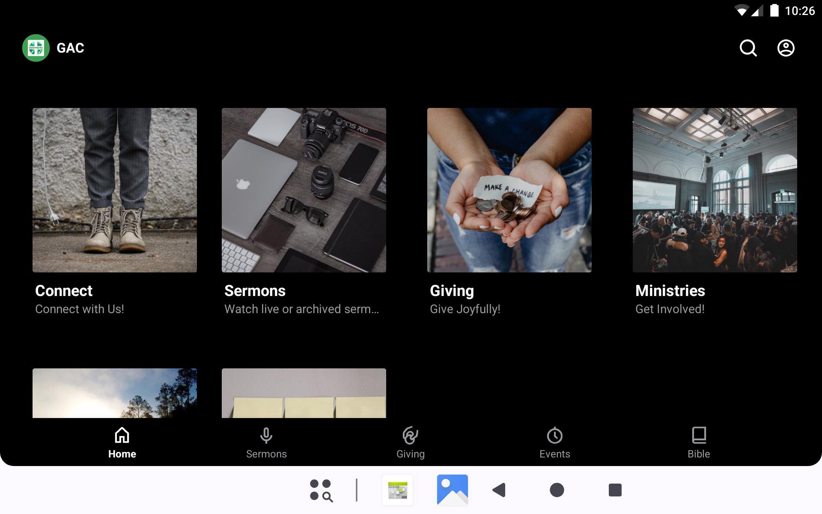Open the user profile account icon
The image size is (822, 514).
click(786, 48)
